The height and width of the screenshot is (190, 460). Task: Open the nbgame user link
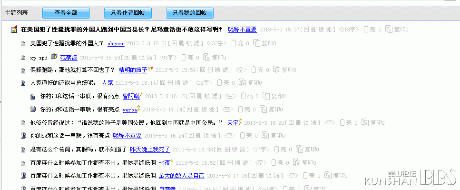coord(116,44)
